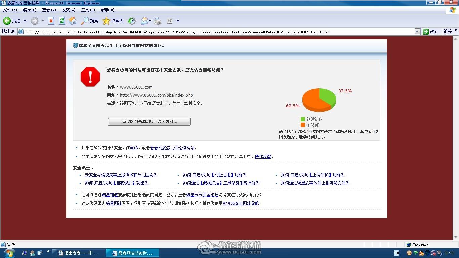459x258 pixels.
Task: Click the pie chart showing visit statistics
Action: [319, 100]
